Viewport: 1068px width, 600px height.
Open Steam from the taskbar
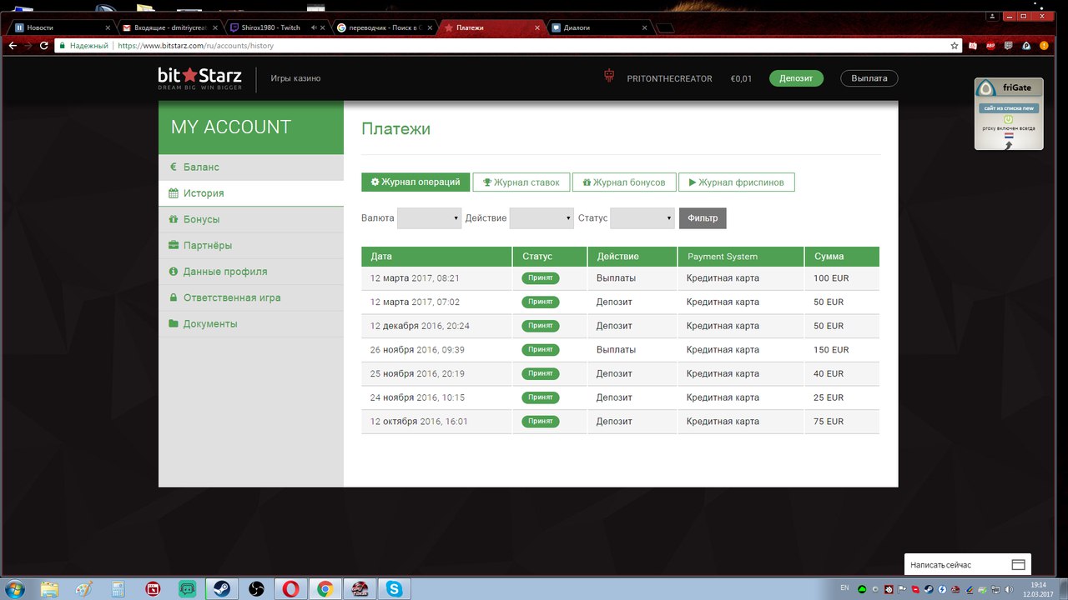click(x=219, y=589)
